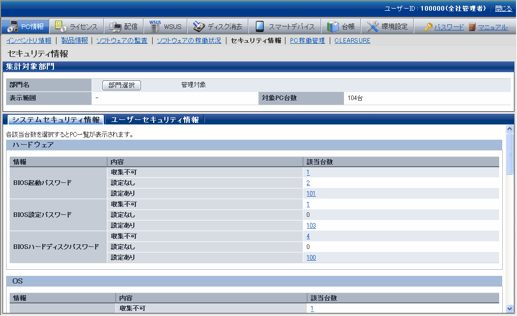Select the システムセキュリティ情報 tab
Image resolution: width=517 pixels, height=316 pixels.
(x=55, y=120)
